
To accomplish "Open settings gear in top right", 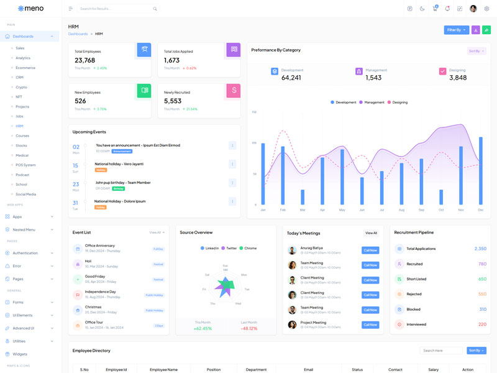I will [x=486, y=9].
